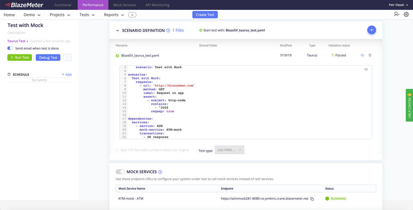
Task: Copy the ATM-mock endpoint URL icon
Action: point(312,199)
